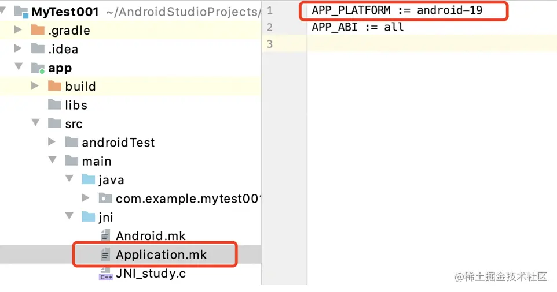Collapse the java folder arrow
Screen dimensions: 557x292
69,178
